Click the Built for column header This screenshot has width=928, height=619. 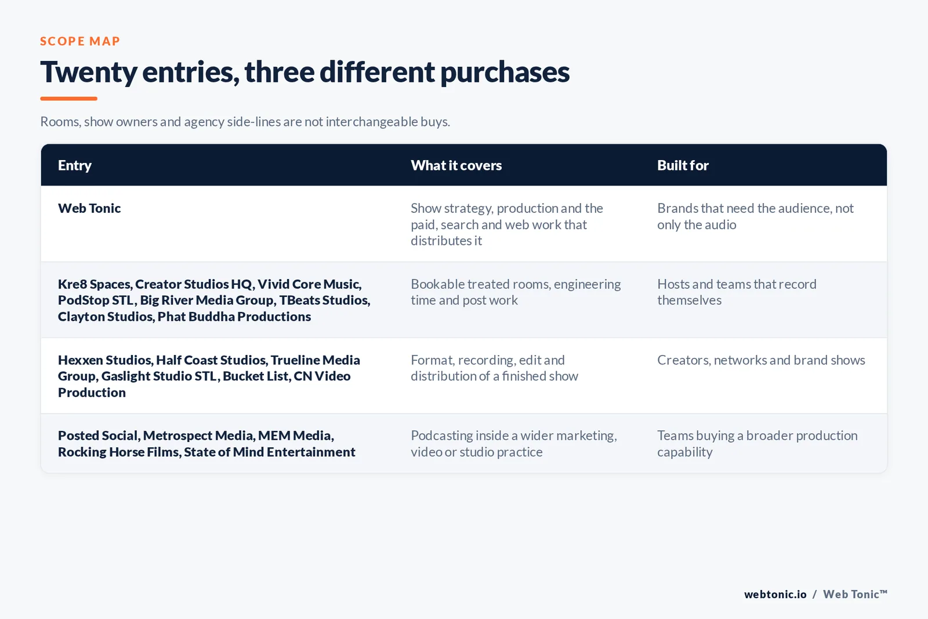(683, 165)
